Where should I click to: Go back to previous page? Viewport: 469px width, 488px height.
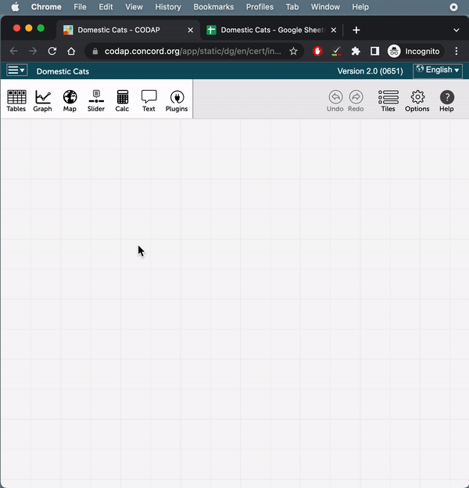(x=13, y=51)
